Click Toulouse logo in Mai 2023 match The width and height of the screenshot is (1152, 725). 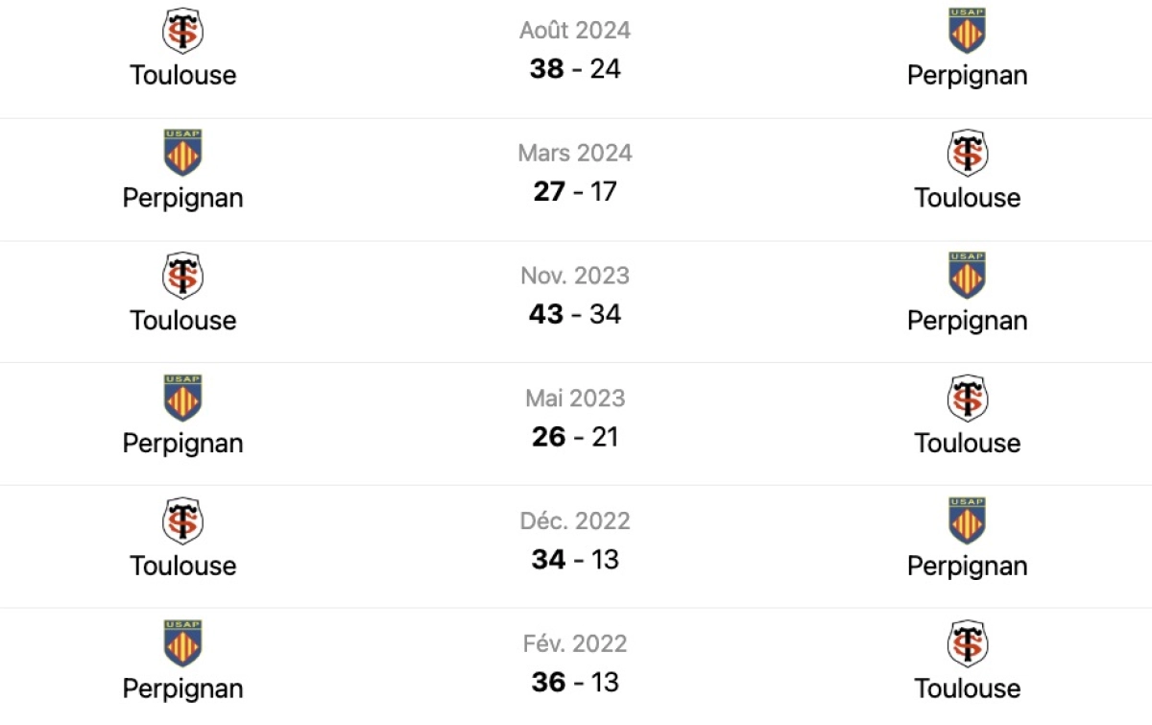coord(967,399)
